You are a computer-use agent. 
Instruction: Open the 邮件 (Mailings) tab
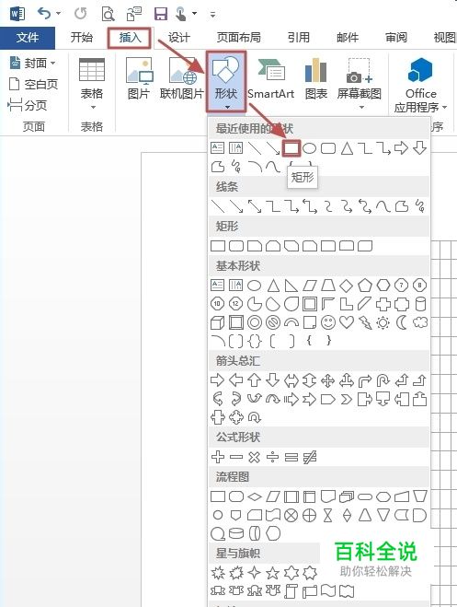pyautogui.click(x=348, y=38)
